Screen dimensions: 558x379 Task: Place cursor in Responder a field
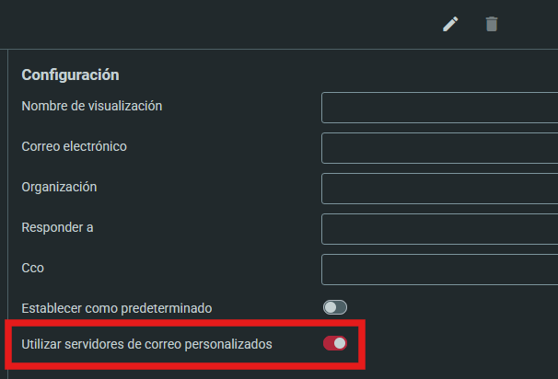click(x=439, y=229)
